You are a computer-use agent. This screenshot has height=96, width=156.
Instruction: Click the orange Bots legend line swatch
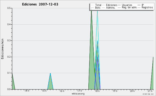[92, 8]
